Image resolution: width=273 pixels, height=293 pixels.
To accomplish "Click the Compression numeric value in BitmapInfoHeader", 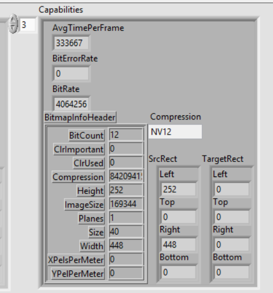I will coord(126,176).
